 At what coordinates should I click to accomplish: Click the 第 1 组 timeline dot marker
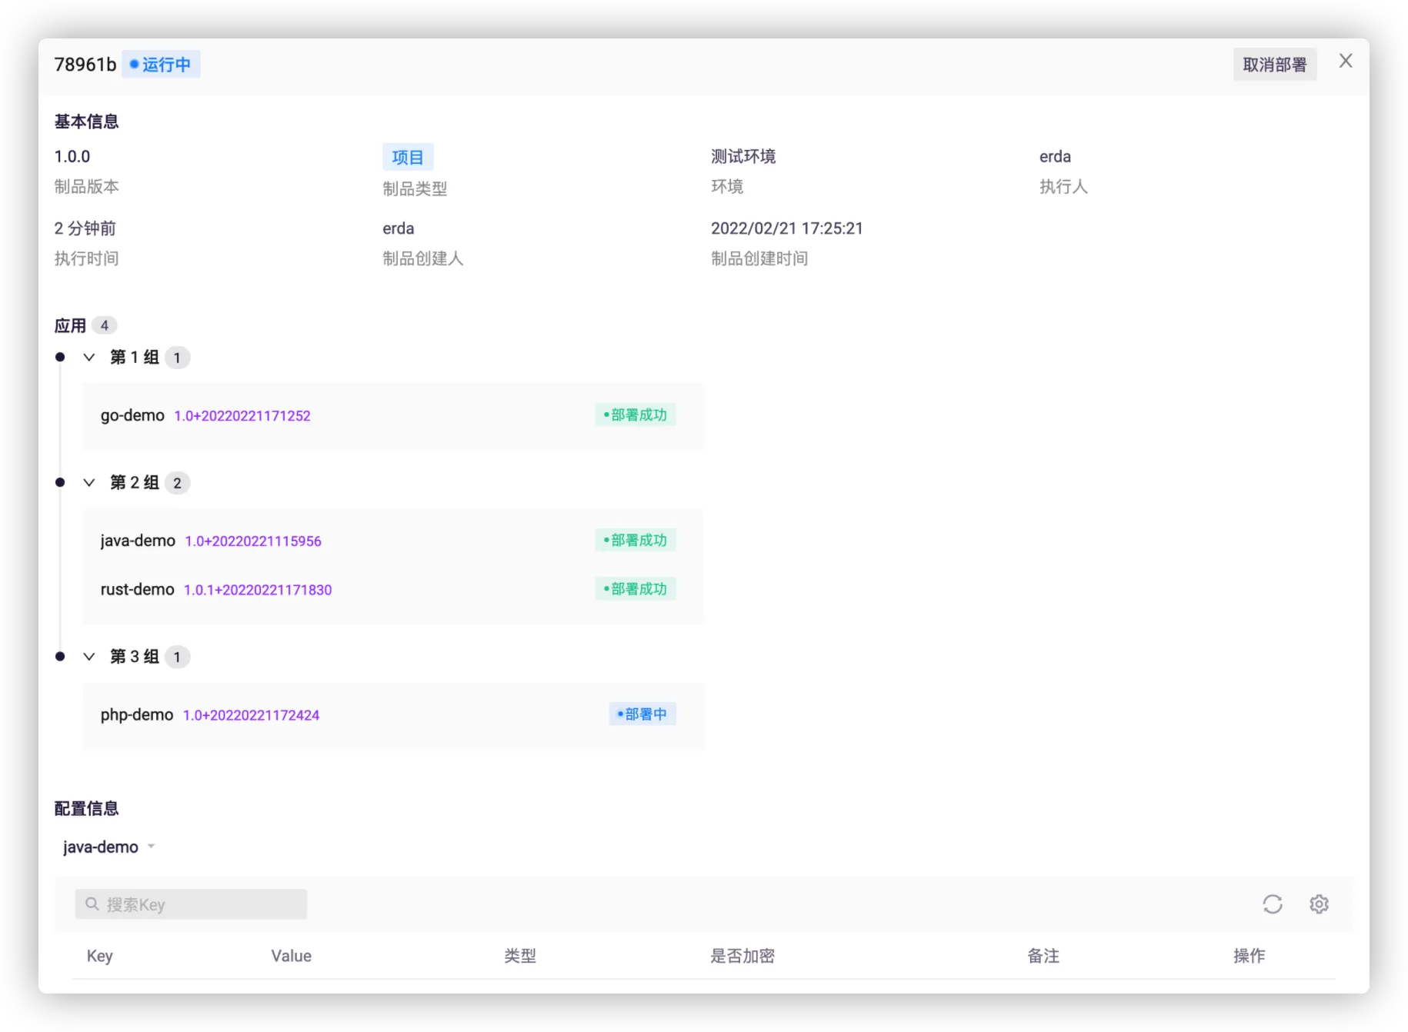pyautogui.click(x=60, y=358)
